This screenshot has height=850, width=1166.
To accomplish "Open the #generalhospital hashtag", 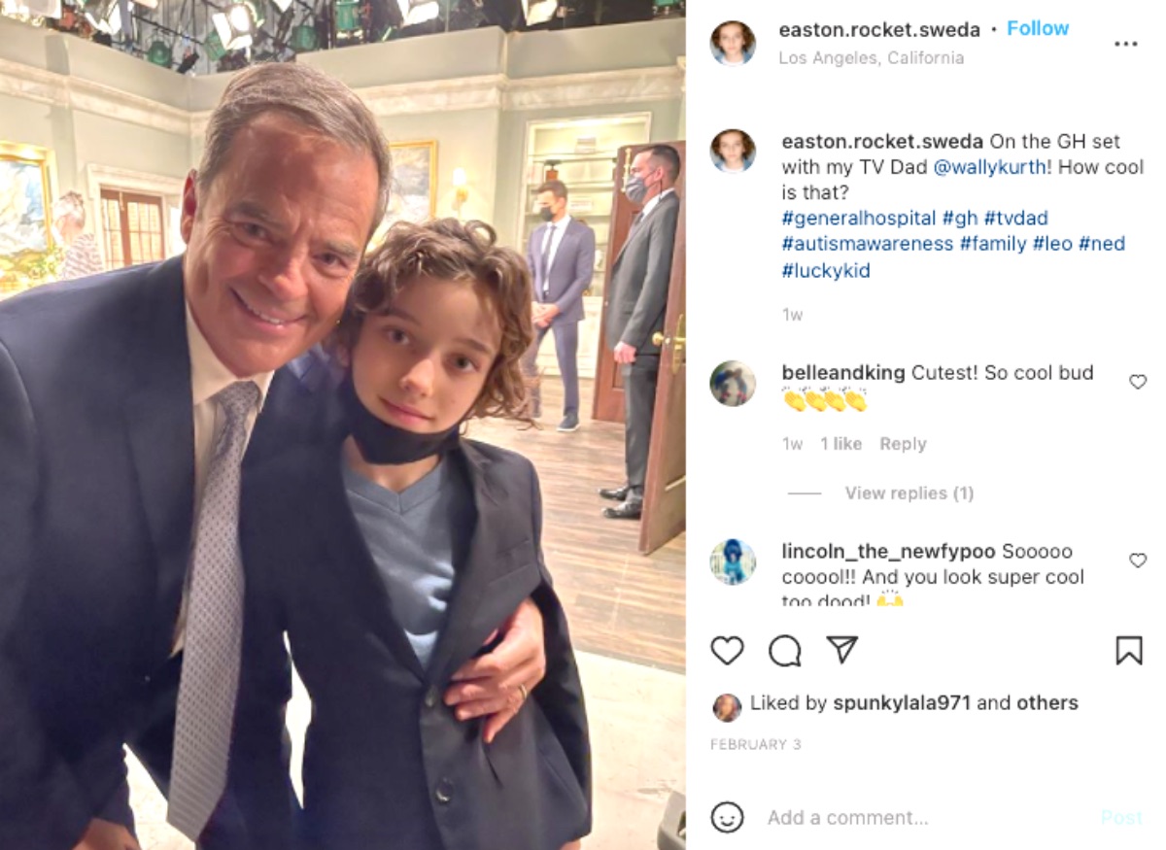I will point(859,219).
